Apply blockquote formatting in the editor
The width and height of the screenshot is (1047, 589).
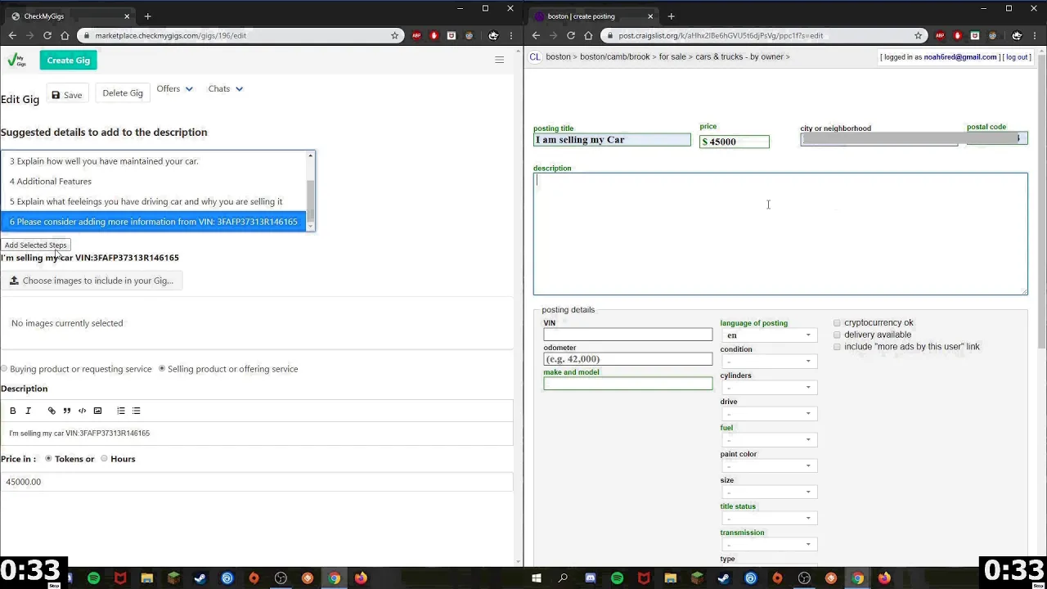coord(67,411)
